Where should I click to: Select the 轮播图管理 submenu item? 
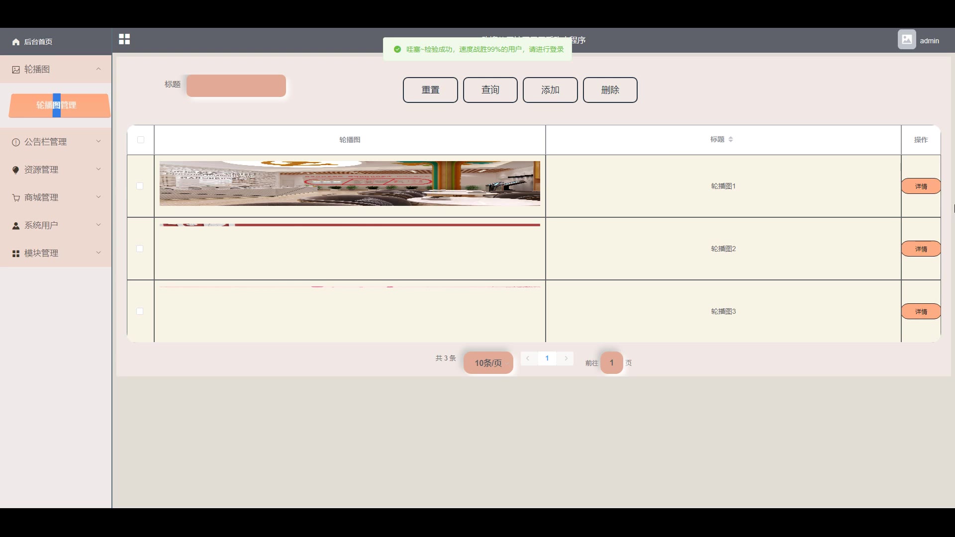coord(60,105)
